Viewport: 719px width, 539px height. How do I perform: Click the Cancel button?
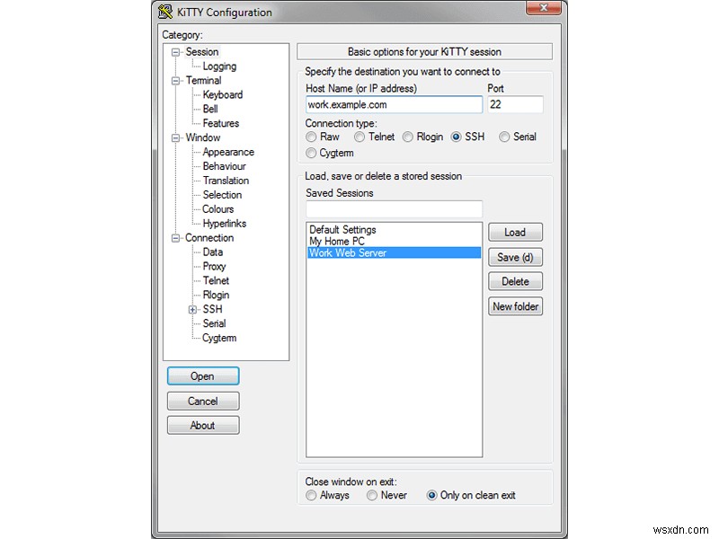point(203,402)
